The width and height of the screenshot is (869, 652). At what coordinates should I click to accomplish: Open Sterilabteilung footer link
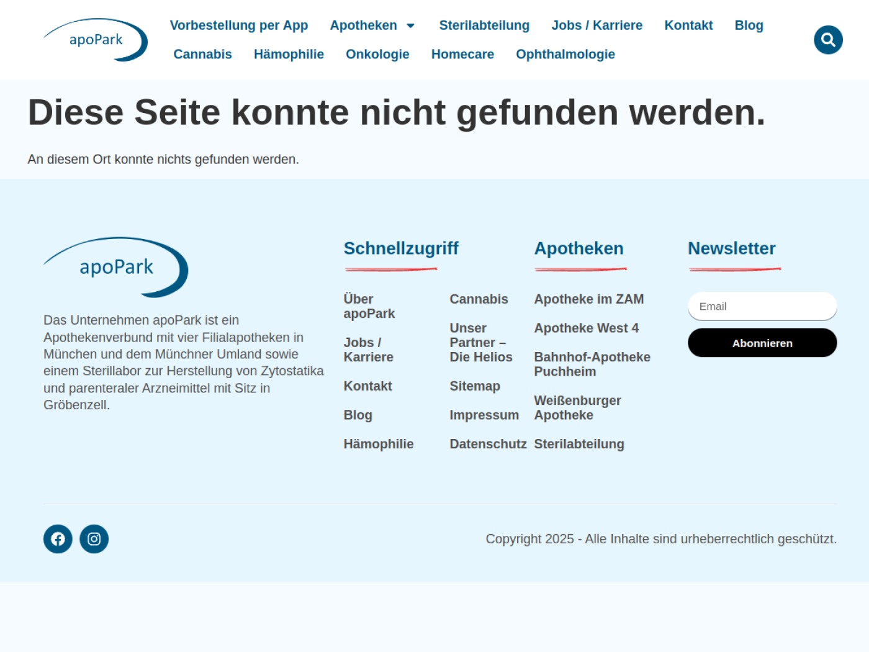click(x=579, y=444)
